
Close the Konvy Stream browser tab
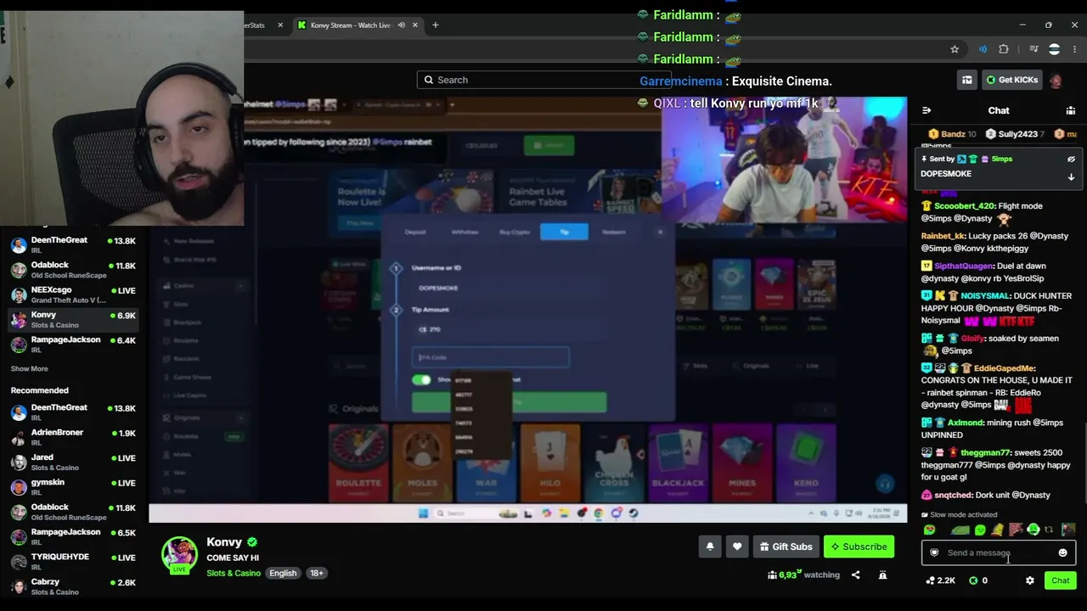(415, 25)
